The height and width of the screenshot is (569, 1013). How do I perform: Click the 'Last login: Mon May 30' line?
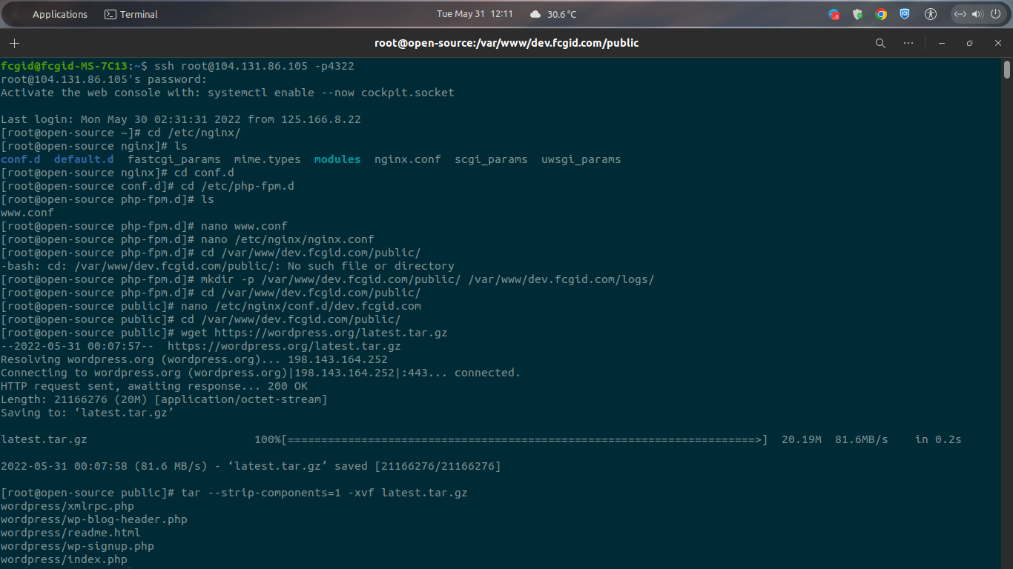181,119
